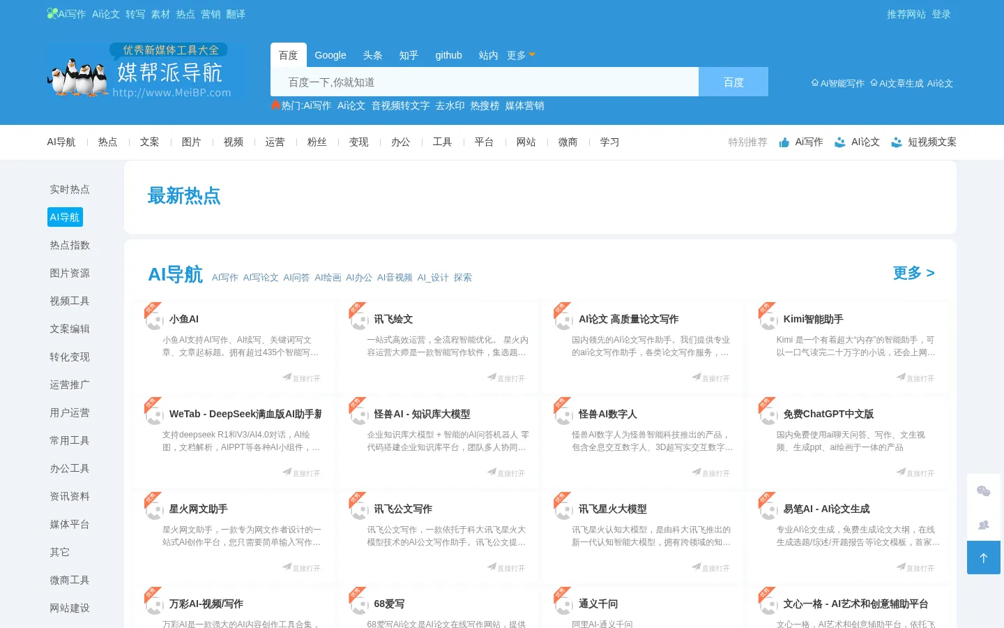Open 文案 in main navigation bar

pyautogui.click(x=150, y=142)
